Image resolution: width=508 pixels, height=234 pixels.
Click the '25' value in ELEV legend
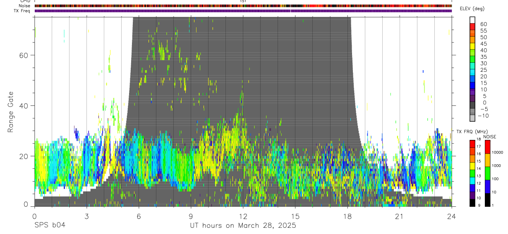point(483,70)
